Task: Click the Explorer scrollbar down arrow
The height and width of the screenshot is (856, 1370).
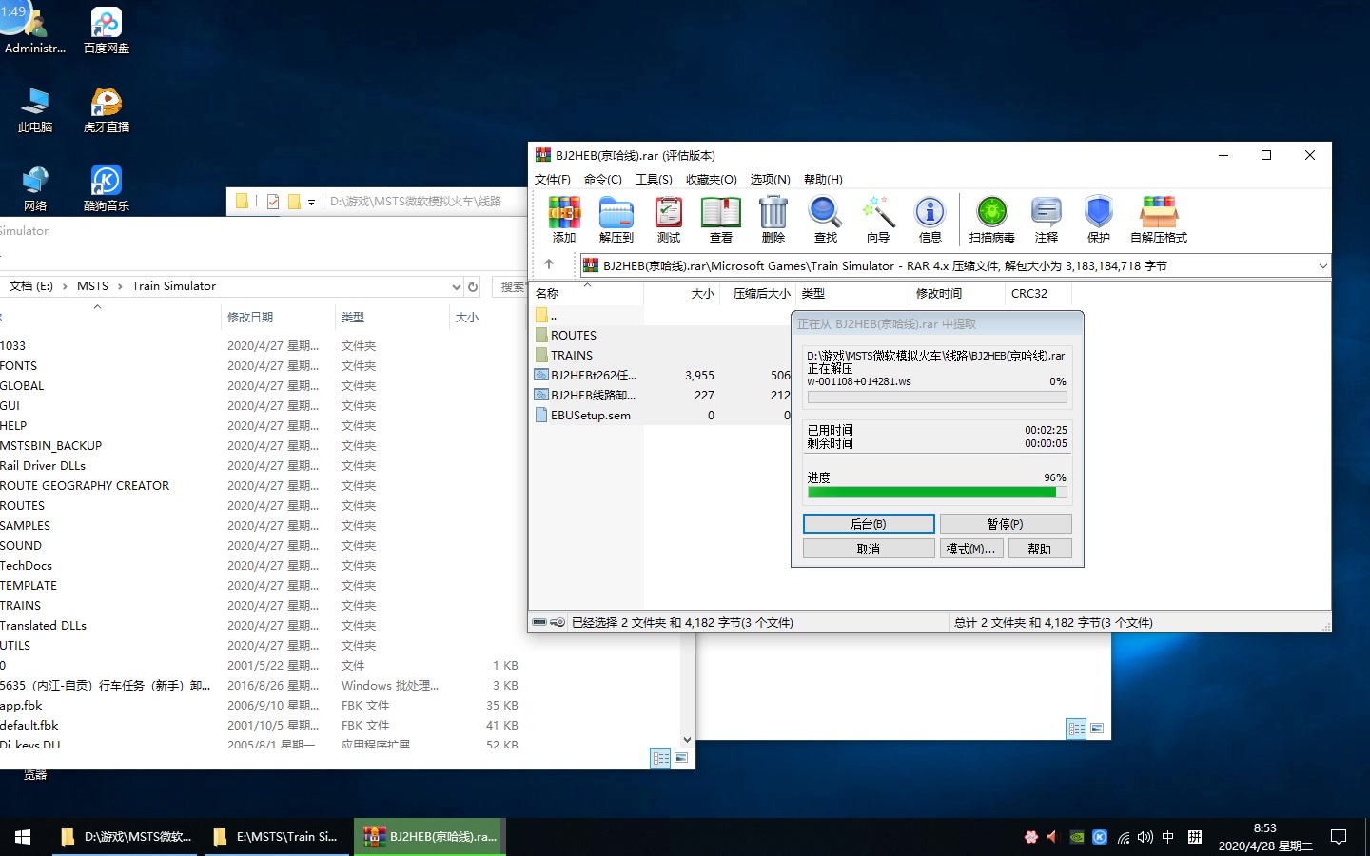Action: tap(687, 739)
